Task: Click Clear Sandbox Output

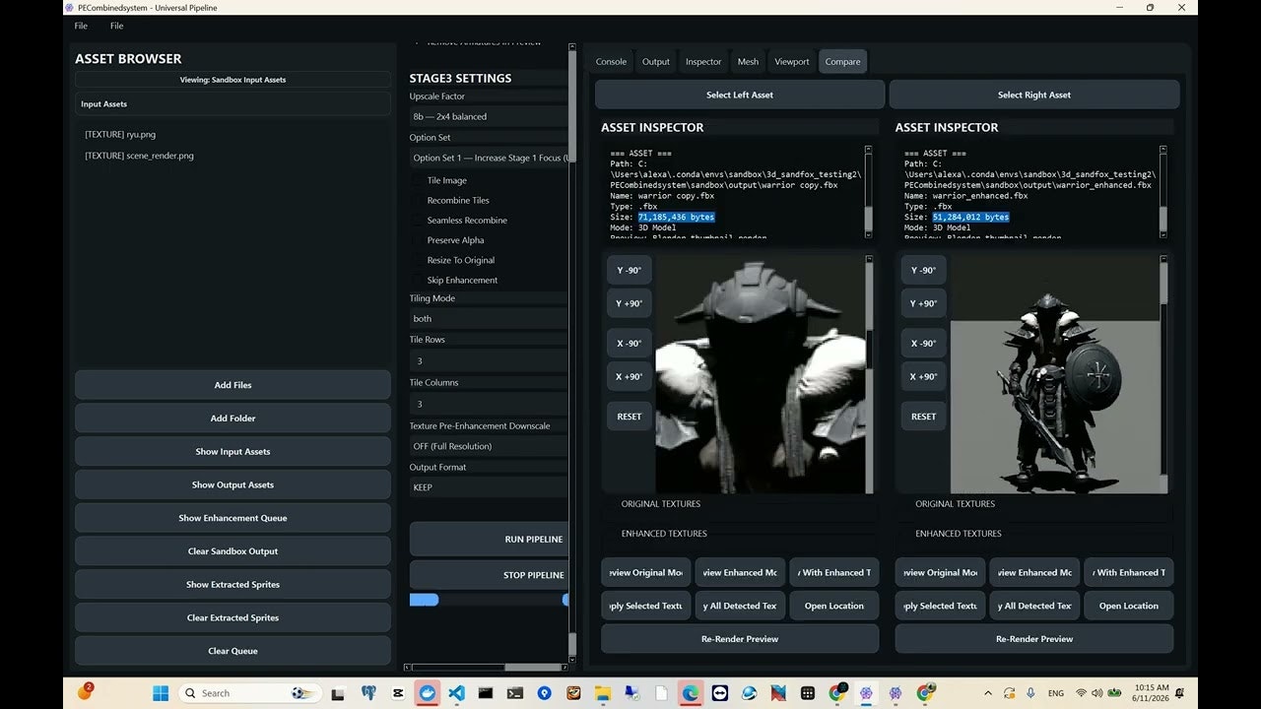Action: coord(232,551)
